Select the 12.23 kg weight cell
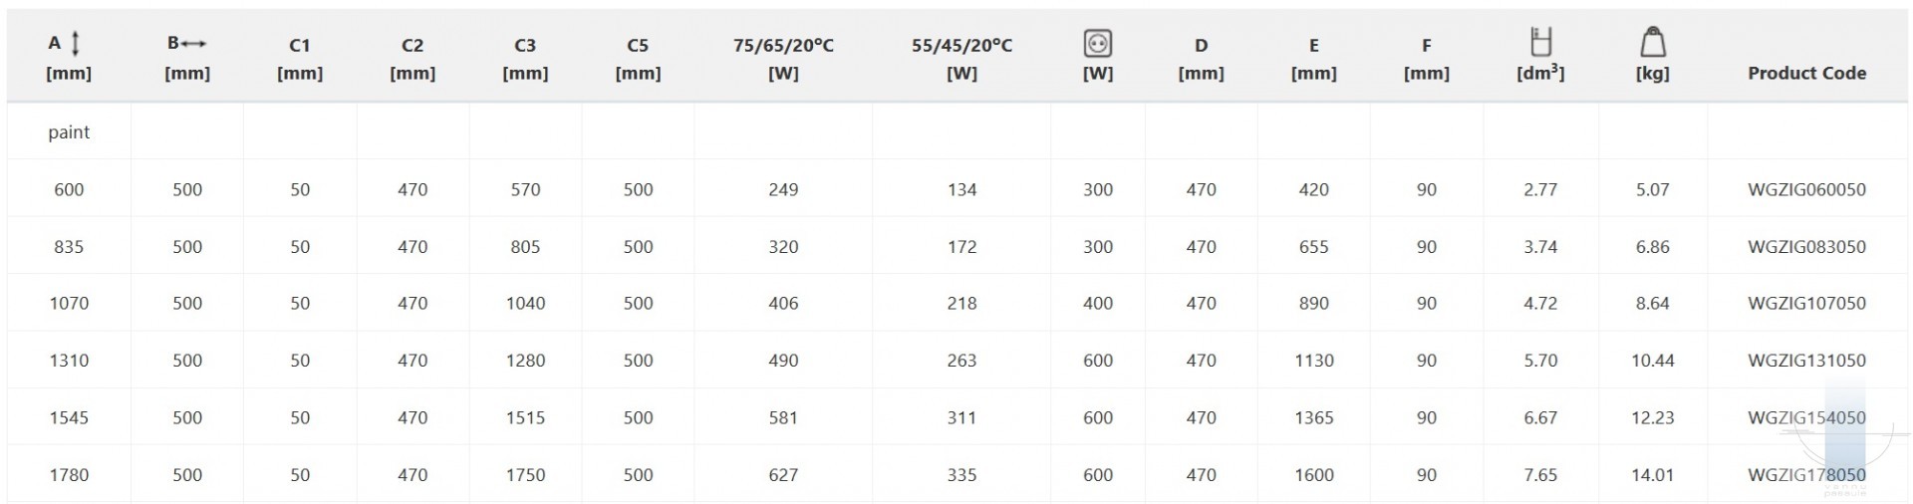The width and height of the screenshot is (1913, 504). tap(1652, 417)
